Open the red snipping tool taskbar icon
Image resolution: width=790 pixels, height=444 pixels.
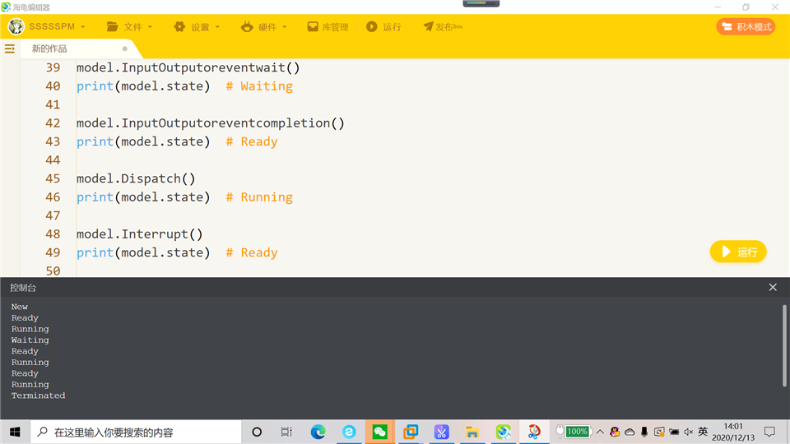tap(534, 432)
